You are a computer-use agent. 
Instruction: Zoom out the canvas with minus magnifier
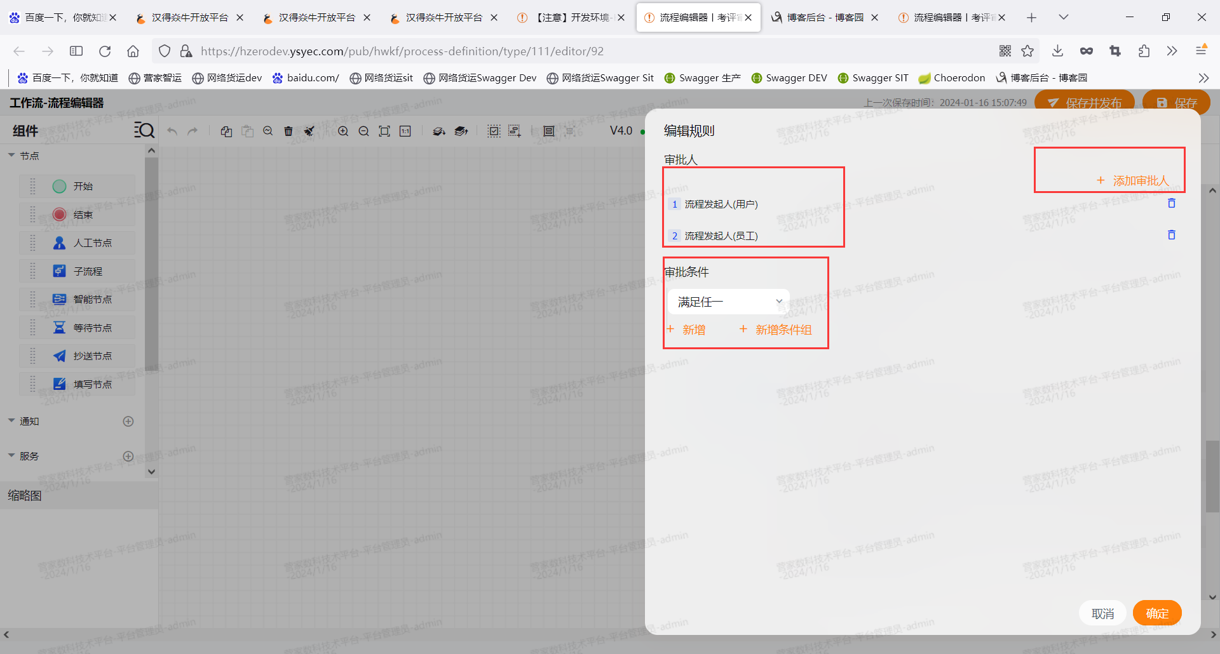[363, 131]
